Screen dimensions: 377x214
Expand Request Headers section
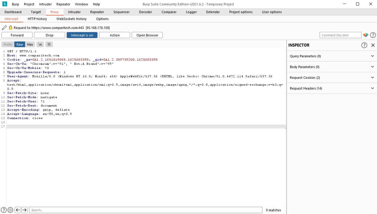pyautogui.click(x=332, y=88)
